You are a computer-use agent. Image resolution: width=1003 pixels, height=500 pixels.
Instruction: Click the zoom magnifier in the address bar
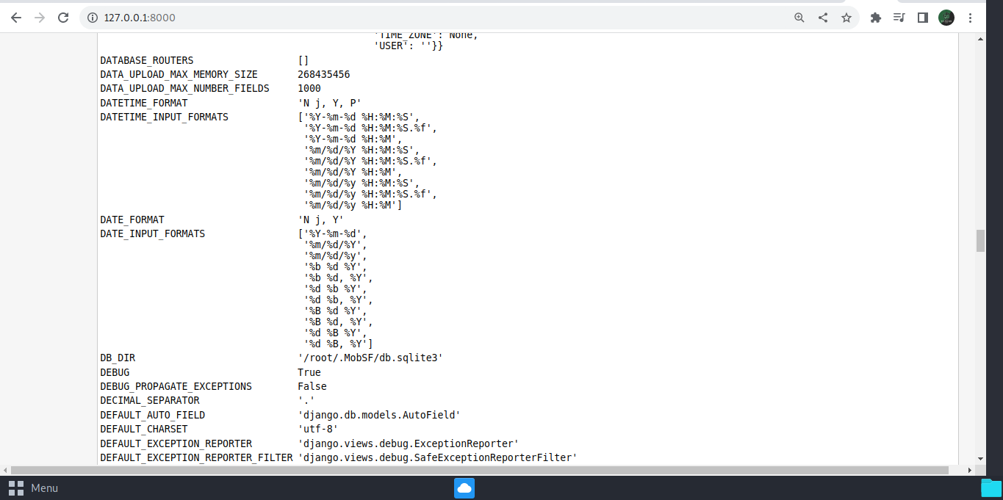pyautogui.click(x=798, y=17)
